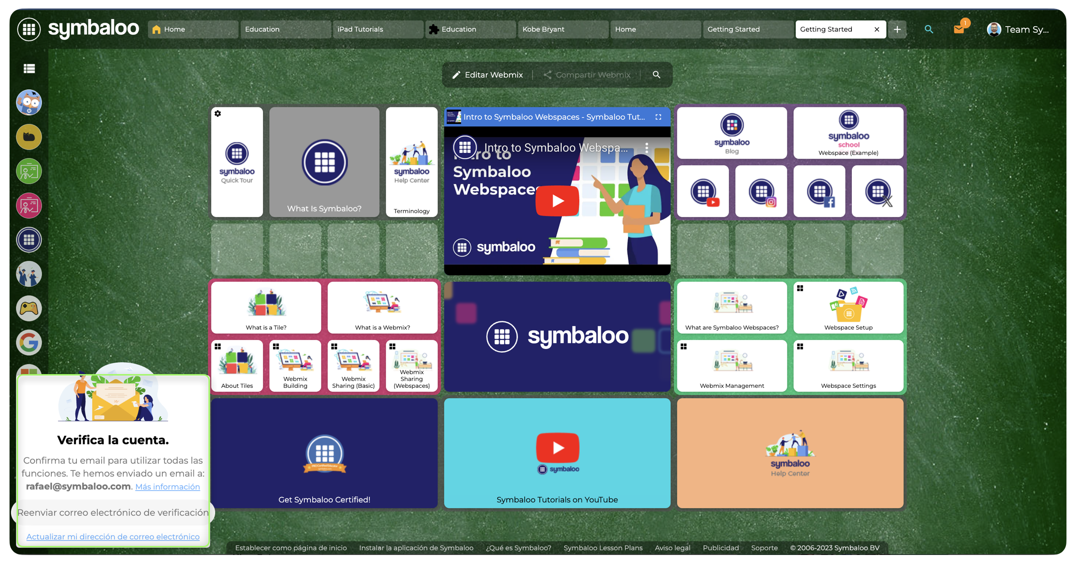This screenshot has width=1076, height=564.
Task: Open ¿Qué es Symbaloo? footer link
Action: point(519,548)
